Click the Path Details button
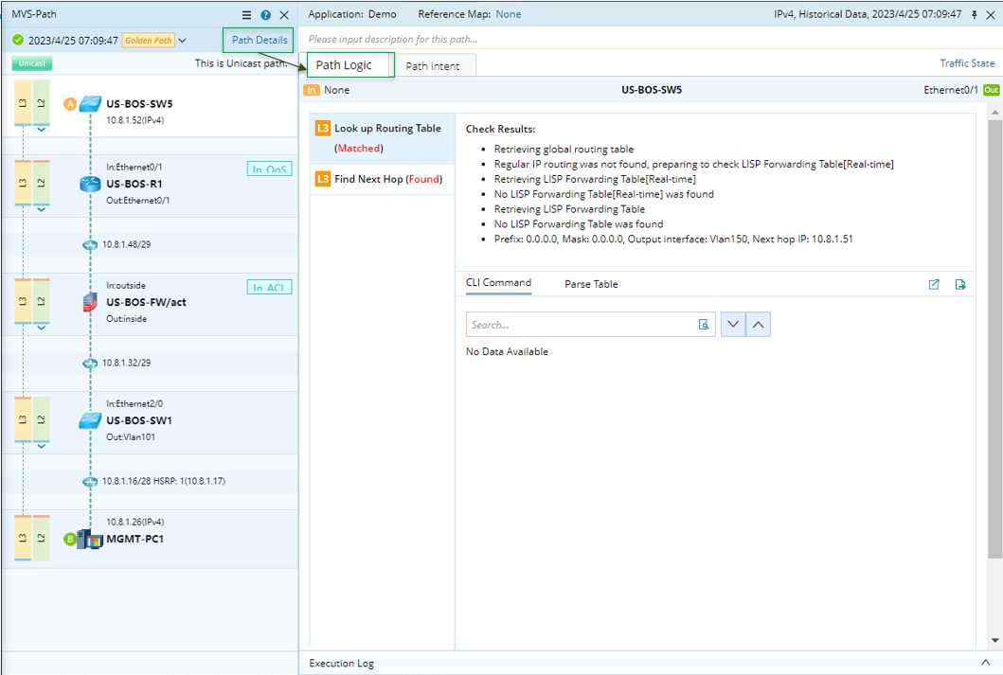This screenshot has width=1003, height=675. pyautogui.click(x=260, y=40)
